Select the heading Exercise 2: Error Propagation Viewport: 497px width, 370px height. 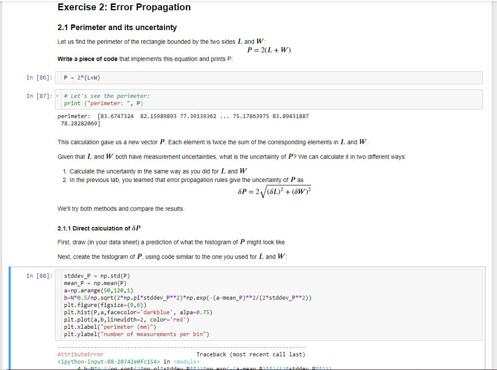tap(124, 7)
